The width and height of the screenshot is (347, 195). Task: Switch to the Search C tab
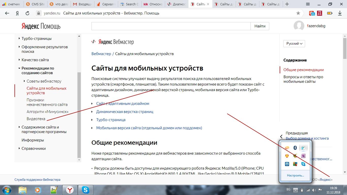point(130,4)
